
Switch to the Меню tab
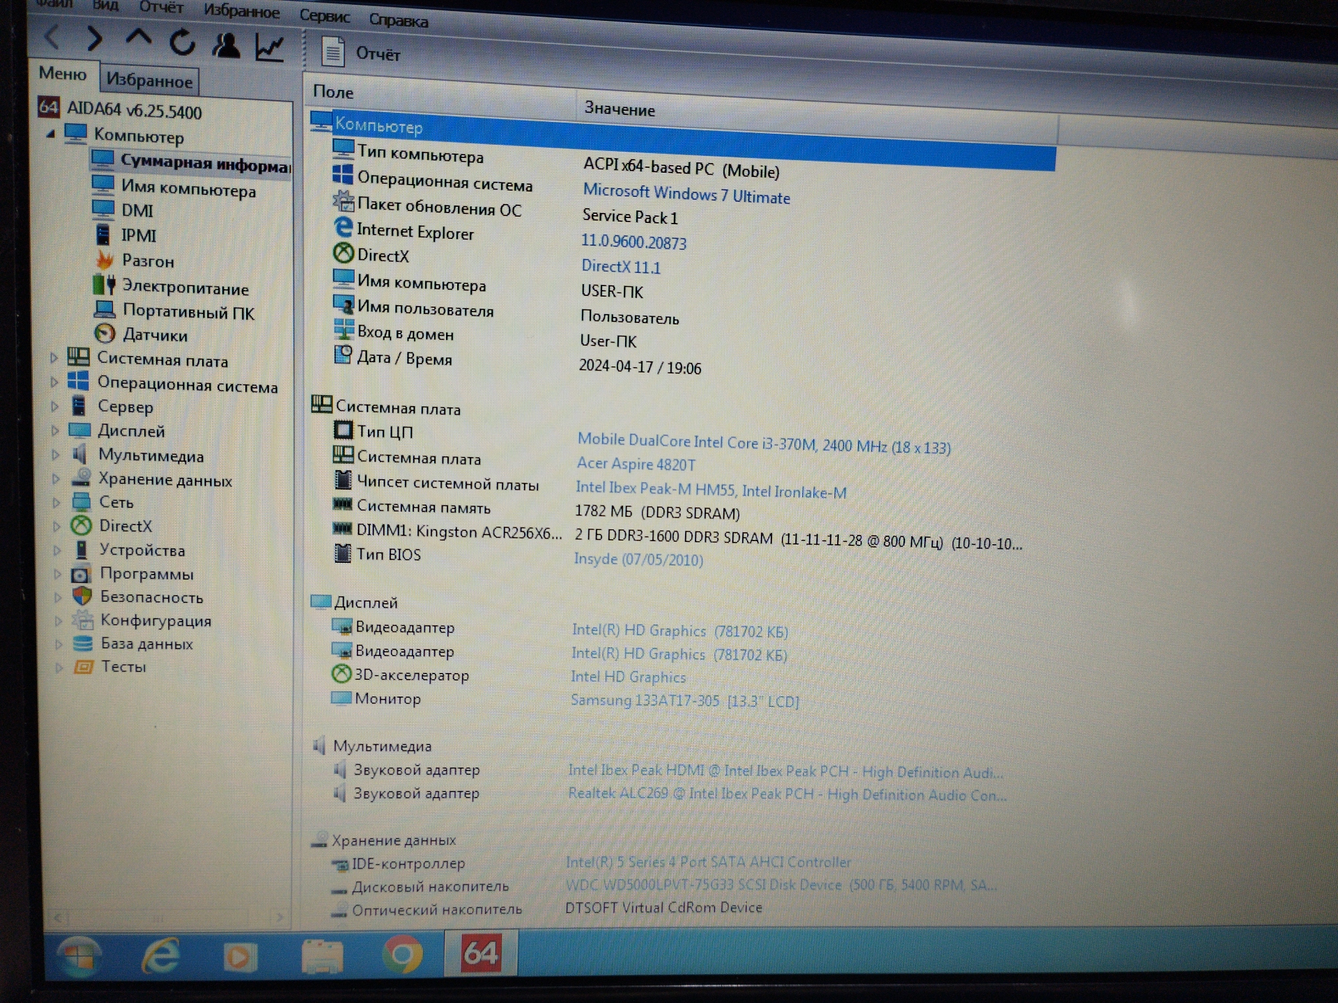pos(63,73)
